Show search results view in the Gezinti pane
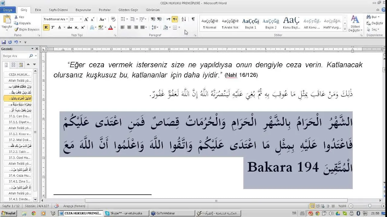 21,64
